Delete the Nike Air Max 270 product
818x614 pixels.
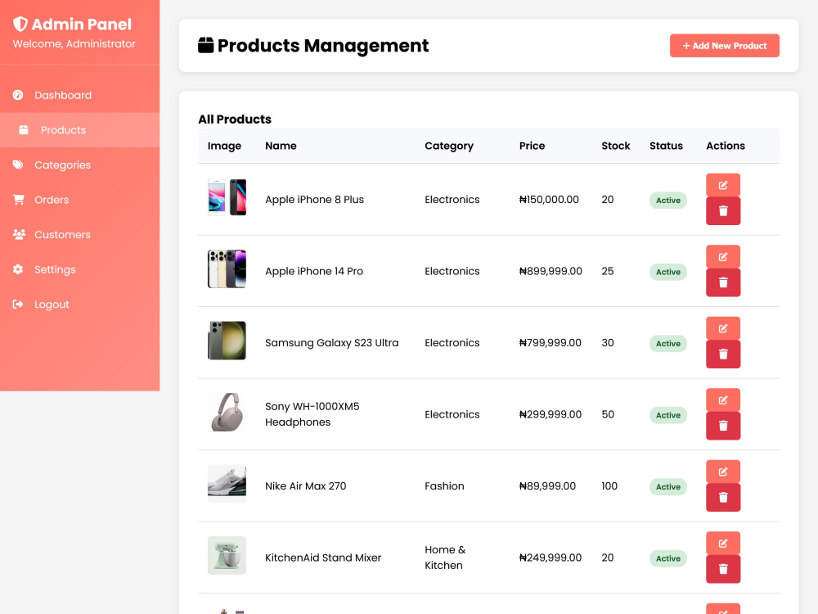click(x=723, y=497)
